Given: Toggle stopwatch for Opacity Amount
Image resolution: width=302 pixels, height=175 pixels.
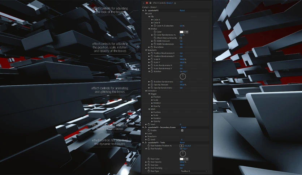Looking at the screenshot, I should (x=152, y=85).
